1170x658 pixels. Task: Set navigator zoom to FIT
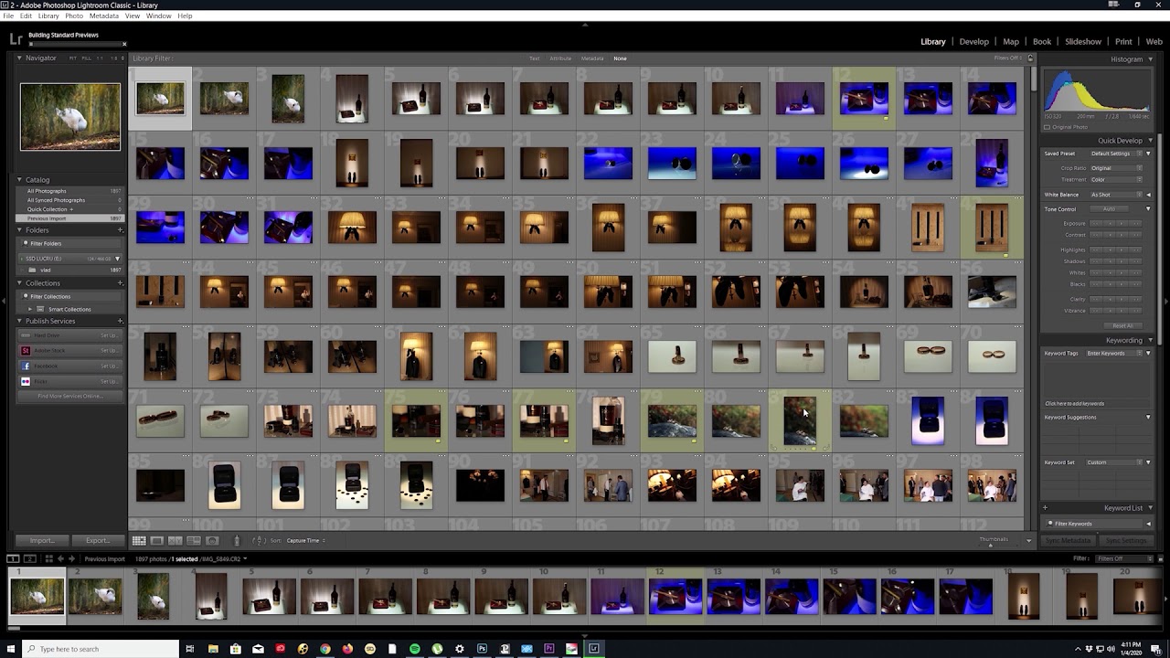click(x=74, y=58)
